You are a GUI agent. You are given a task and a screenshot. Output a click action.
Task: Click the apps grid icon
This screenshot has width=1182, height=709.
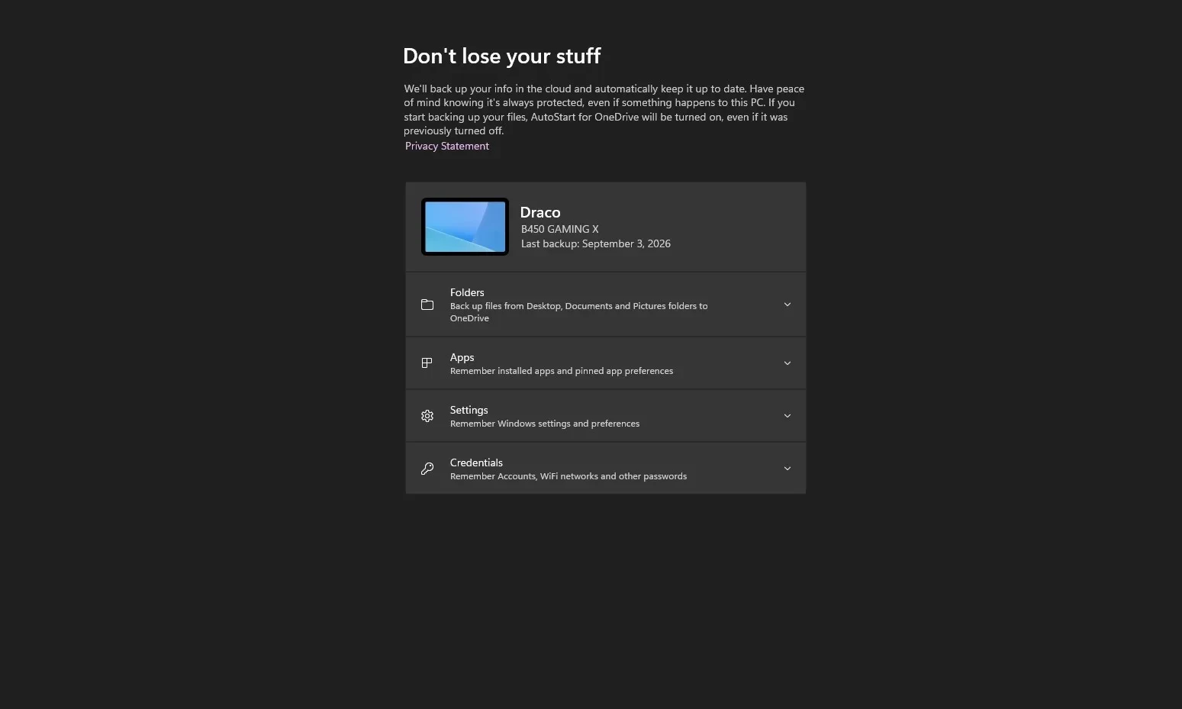[427, 363]
